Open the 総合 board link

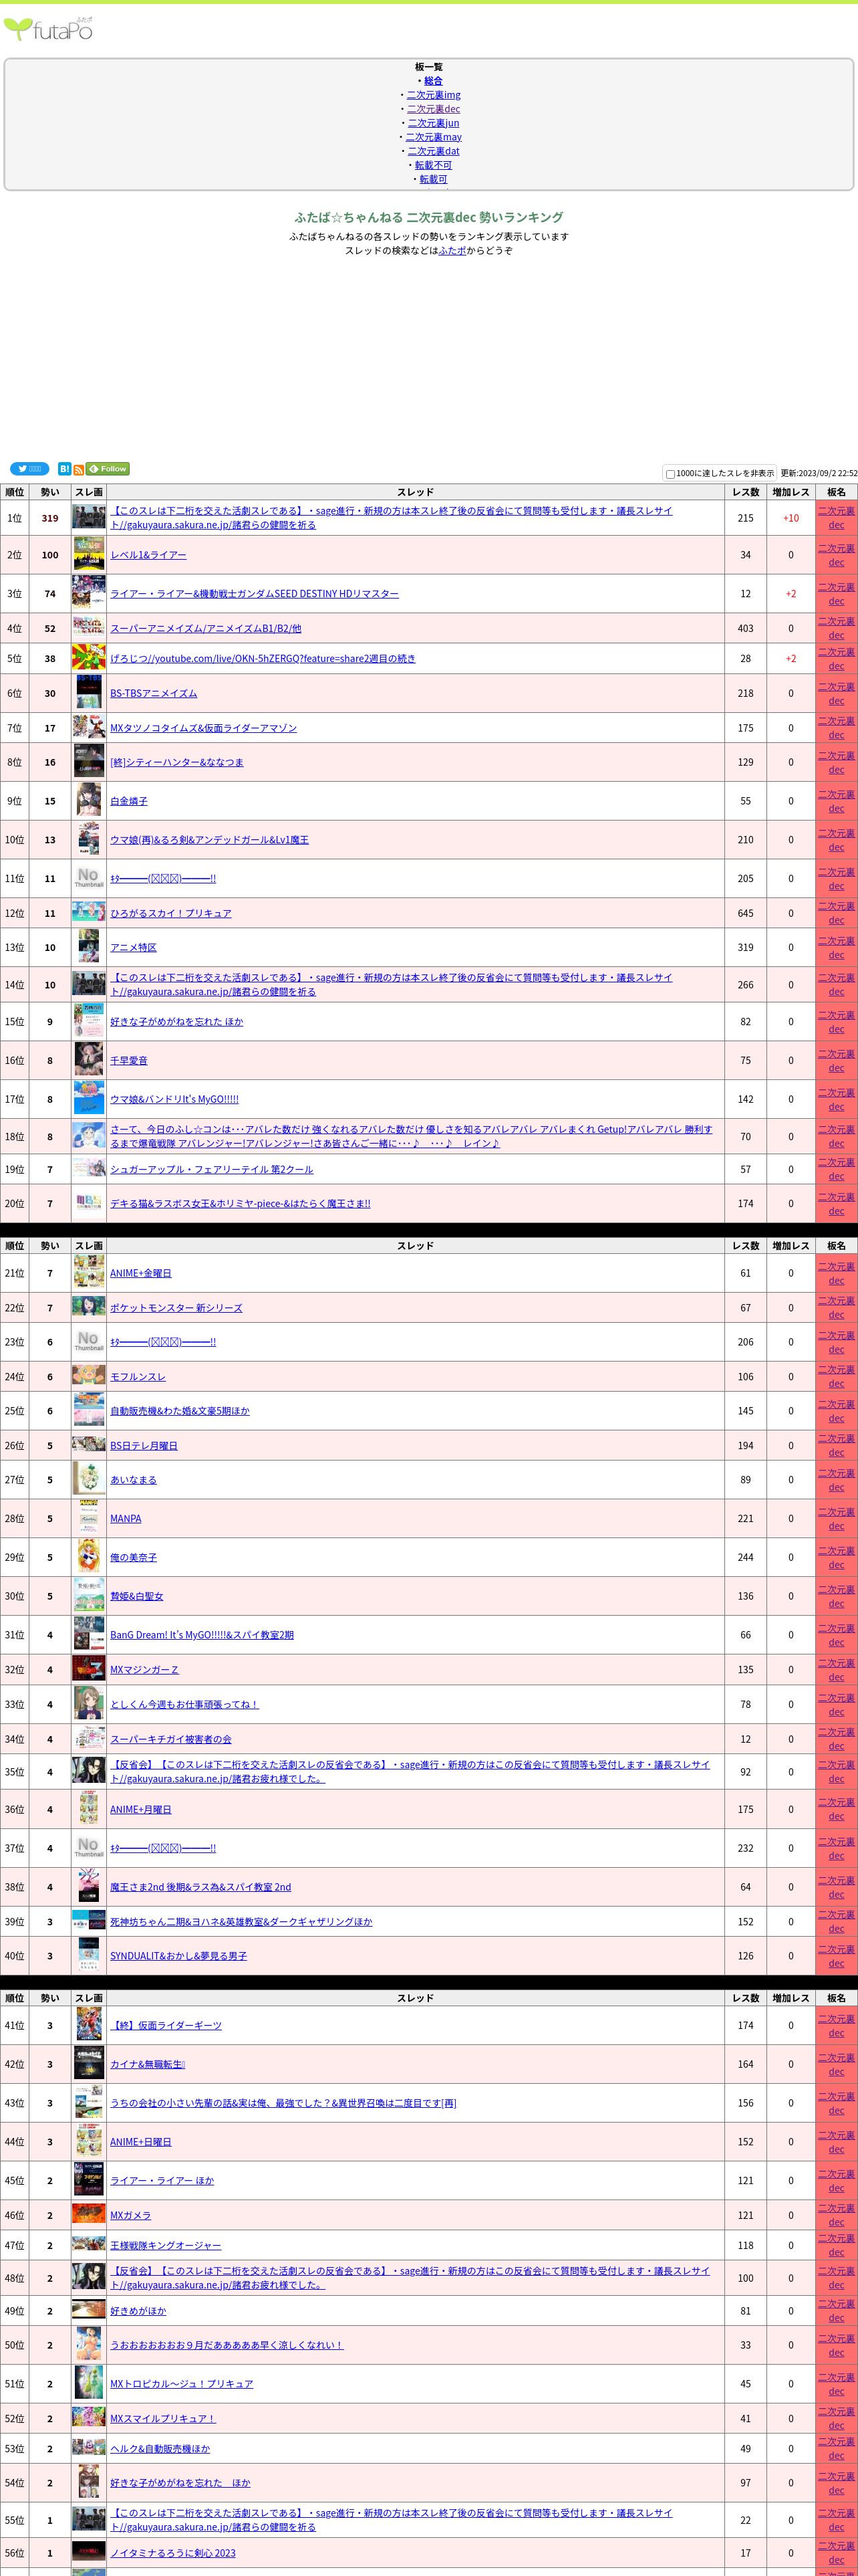click(x=434, y=81)
